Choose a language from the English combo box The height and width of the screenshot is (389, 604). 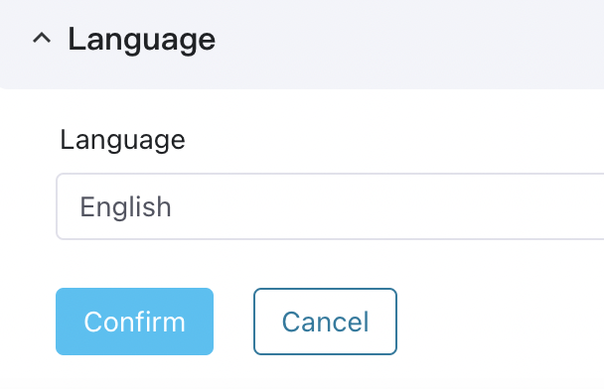[330, 206]
